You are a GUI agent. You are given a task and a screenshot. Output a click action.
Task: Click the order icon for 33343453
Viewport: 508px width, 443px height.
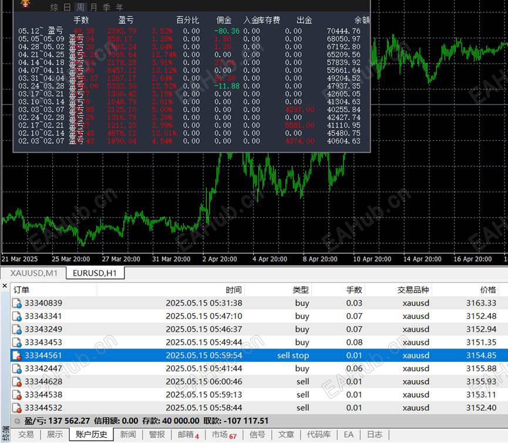click(16, 343)
